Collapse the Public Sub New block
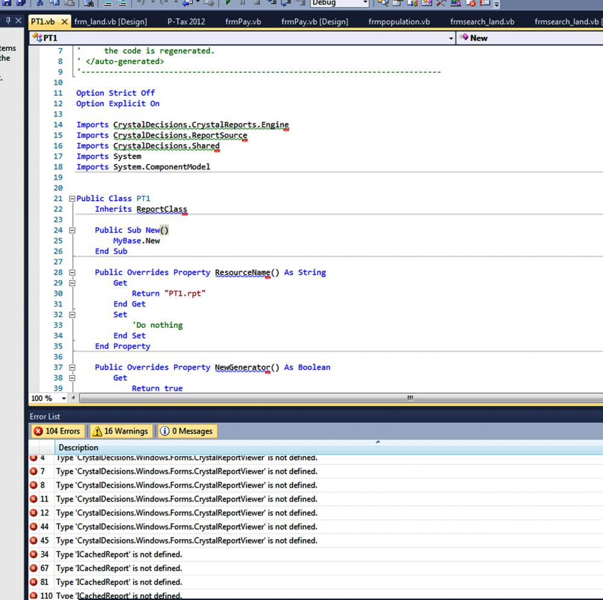 [x=72, y=231]
